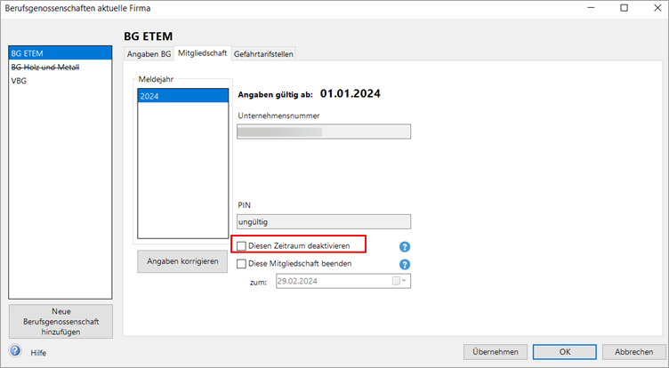Close the Berufsgenossenschaften dialog window
The image size is (669, 368).
click(x=657, y=8)
